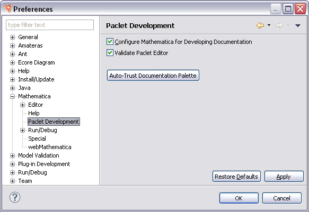Uncheck Configure Mathematica for Developing Documentation
Viewport: 309px width, 212px height.
(110, 42)
